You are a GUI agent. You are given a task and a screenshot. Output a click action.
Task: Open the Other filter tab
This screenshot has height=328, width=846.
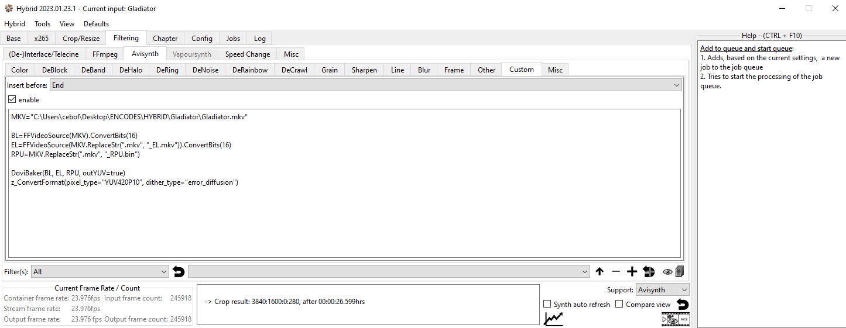pyautogui.click(x=487, y=70)
